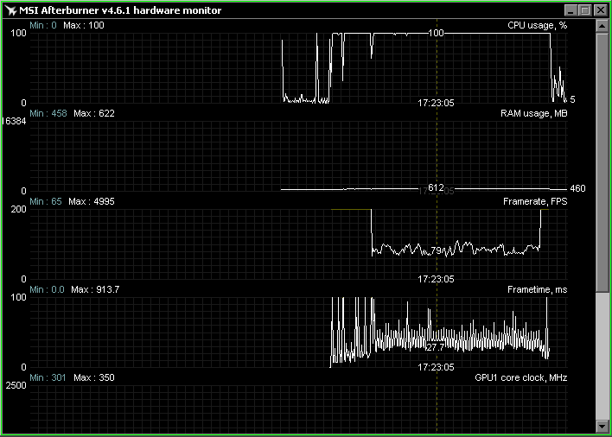Click the RAM usage Max : 622 value
Image resolution: width=612 pixels, height=437 pixels.
(94, 113)
